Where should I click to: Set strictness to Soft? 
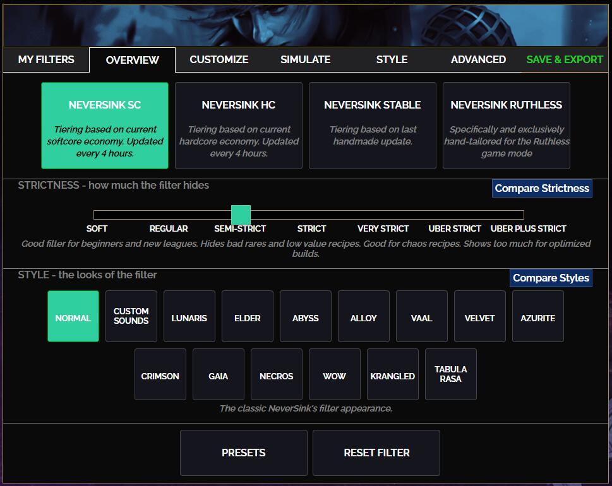click(x=97, y=228)
